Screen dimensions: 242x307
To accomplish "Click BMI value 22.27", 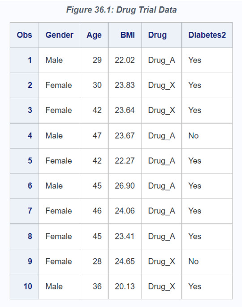I will coord(125,161).
